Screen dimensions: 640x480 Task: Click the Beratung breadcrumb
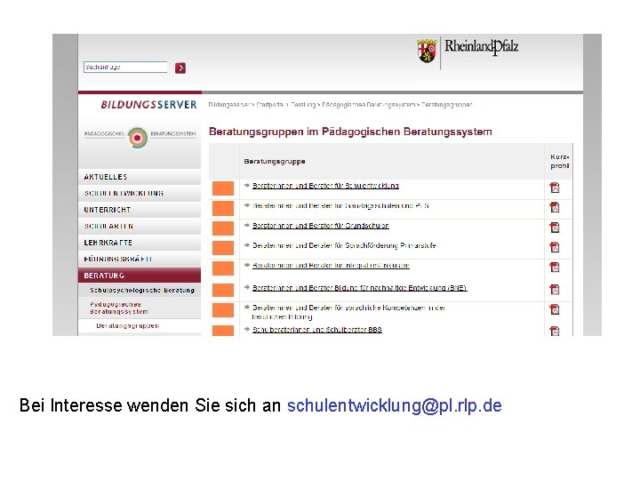click(x=303, y=105)
